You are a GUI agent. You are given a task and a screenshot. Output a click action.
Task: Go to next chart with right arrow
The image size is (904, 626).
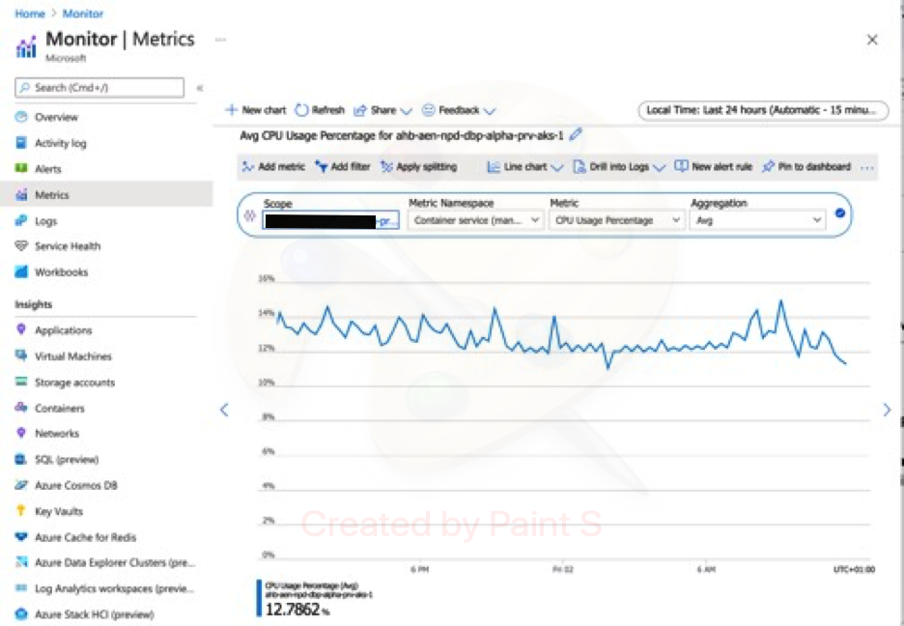(x=887, y=410)
